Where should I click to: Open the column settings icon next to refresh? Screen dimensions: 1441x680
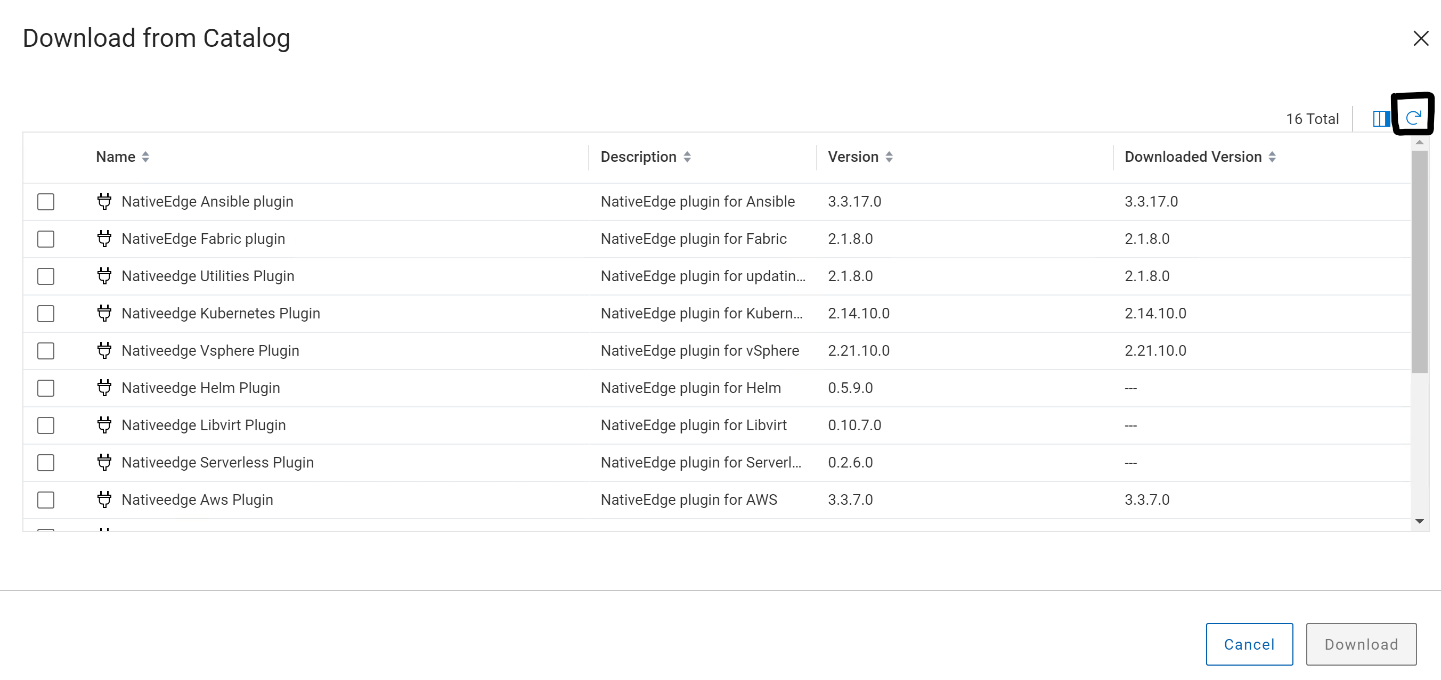click(x=1381, y=118)
